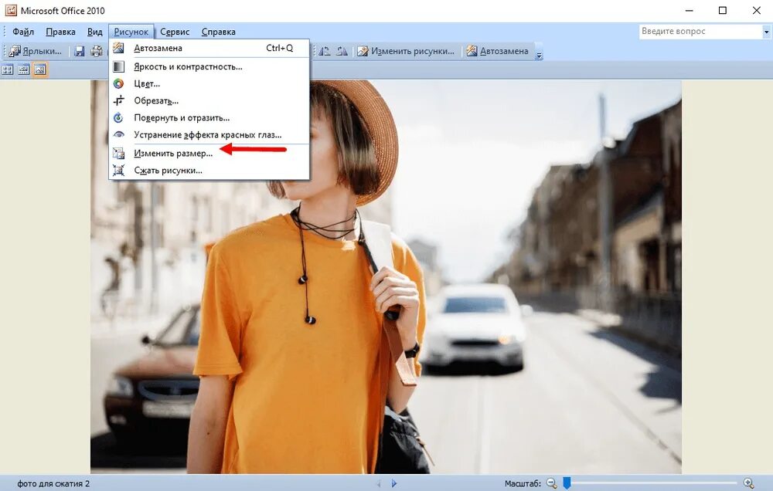This screenshot has height=491, width=773.
Task: Click the crop tool icon
Action: pyautogui.click(x=118, y=100)
